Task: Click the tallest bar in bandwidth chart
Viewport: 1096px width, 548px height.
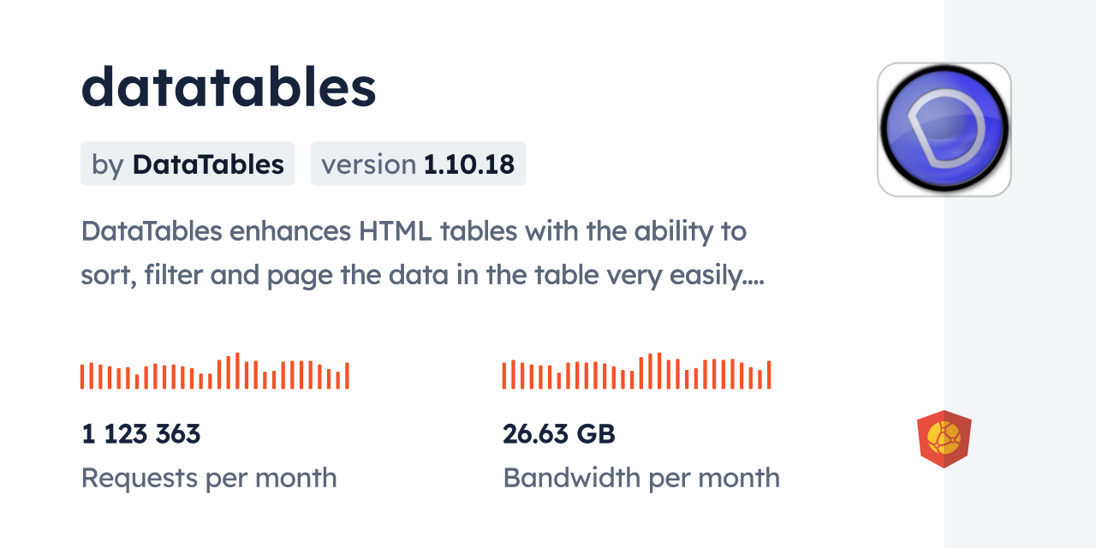Action: 658,371
